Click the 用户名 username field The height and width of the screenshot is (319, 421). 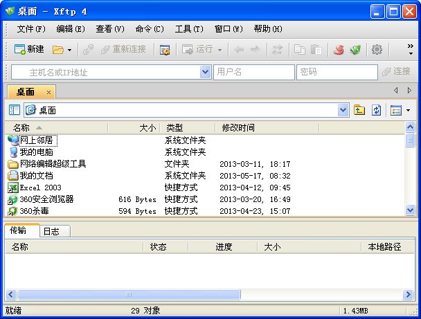[x=254, y=72]
